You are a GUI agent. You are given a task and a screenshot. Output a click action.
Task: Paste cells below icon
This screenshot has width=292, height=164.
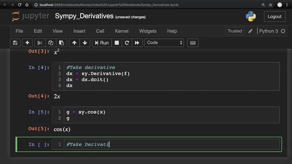coord(62,43)
